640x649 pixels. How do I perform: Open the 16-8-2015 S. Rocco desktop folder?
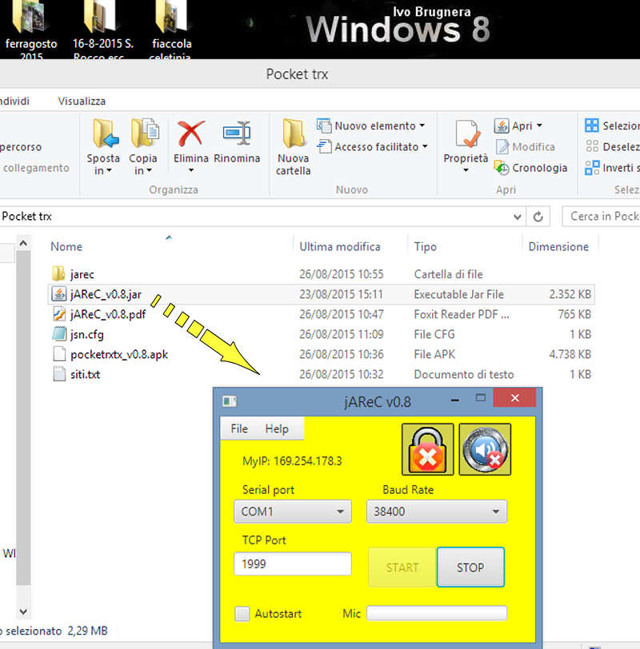[x=102, y=29]
